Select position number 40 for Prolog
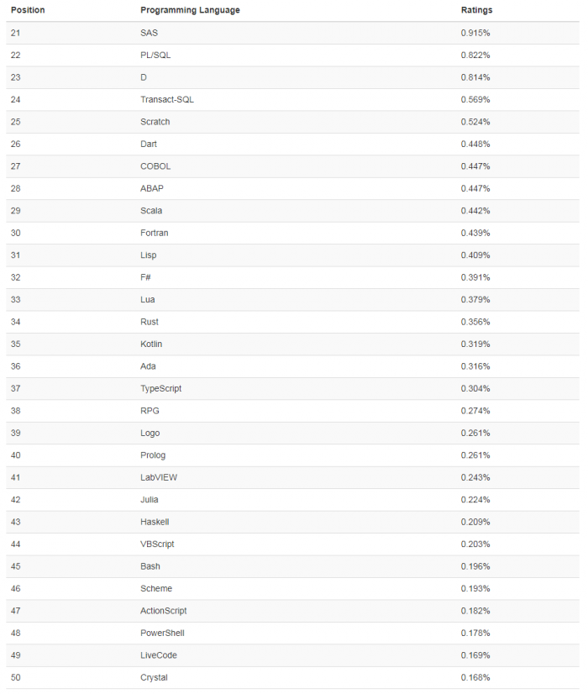This screenshot has height=694, width=588. pos(16,455)
